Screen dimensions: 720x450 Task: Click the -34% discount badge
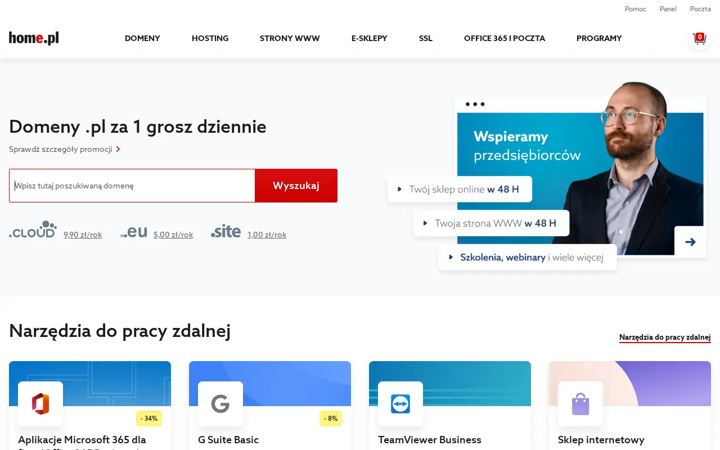pyautogui.click(x=149, y=418)
